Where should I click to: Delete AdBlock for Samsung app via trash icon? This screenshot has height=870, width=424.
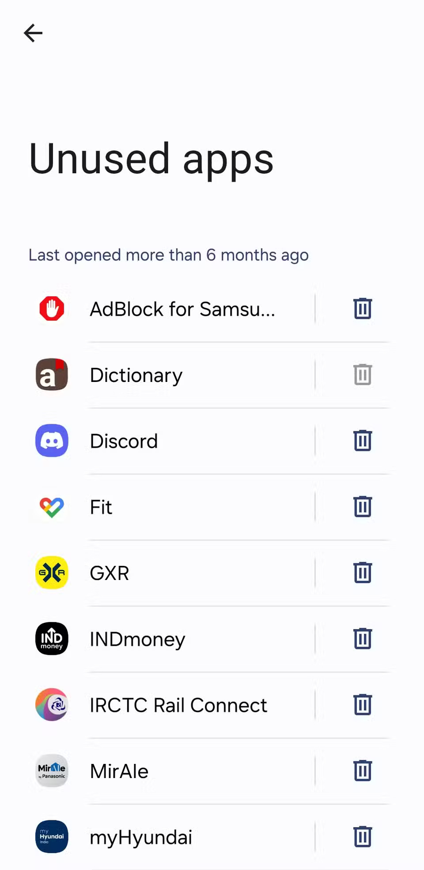362,309
